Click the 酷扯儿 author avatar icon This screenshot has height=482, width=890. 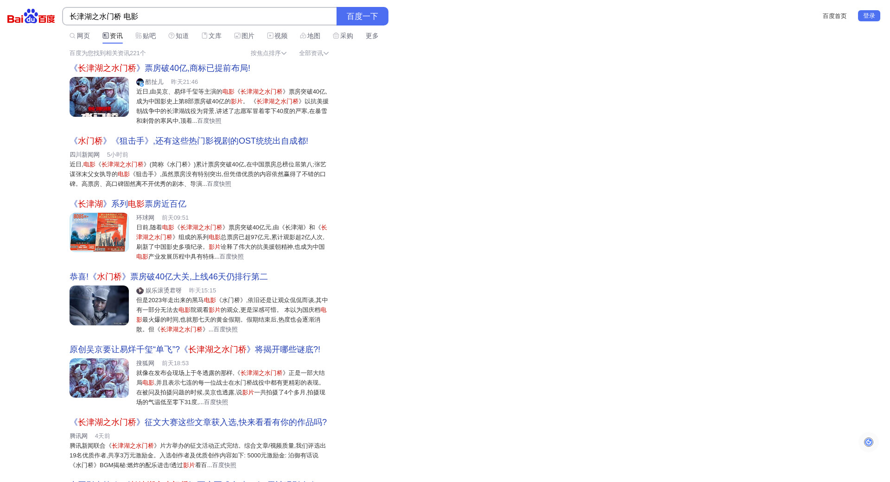(140, 82)
